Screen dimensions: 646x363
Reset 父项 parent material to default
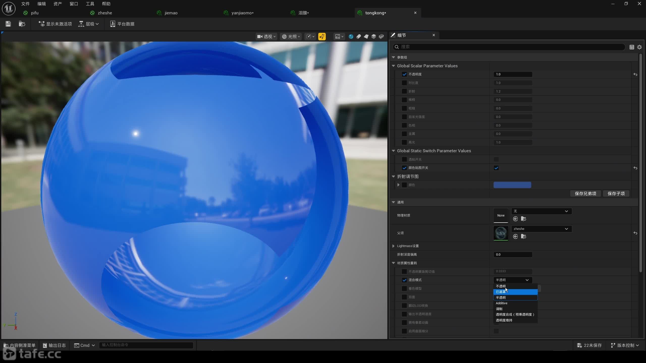(x=635, y=233)
